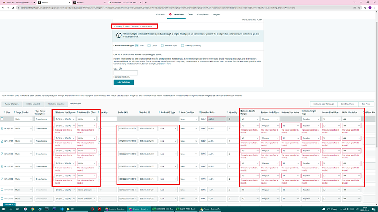The width and height of the screenshot is (378, 212).
Task: Uncheck the W30/L32 row checkbox
Action: click(2, 128)
